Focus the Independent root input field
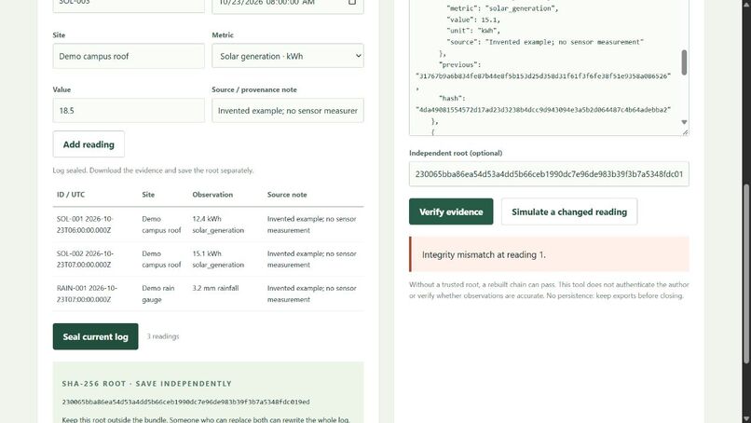Image resolution: width=751 pixels, height=423 pixels. coord(549,174)
